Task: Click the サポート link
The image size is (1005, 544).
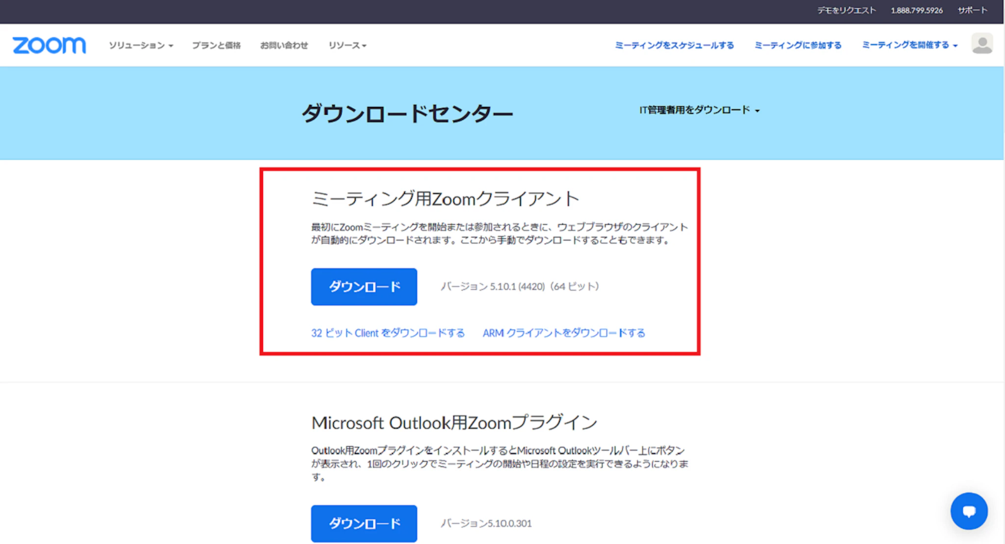Action: click(972, 10)
